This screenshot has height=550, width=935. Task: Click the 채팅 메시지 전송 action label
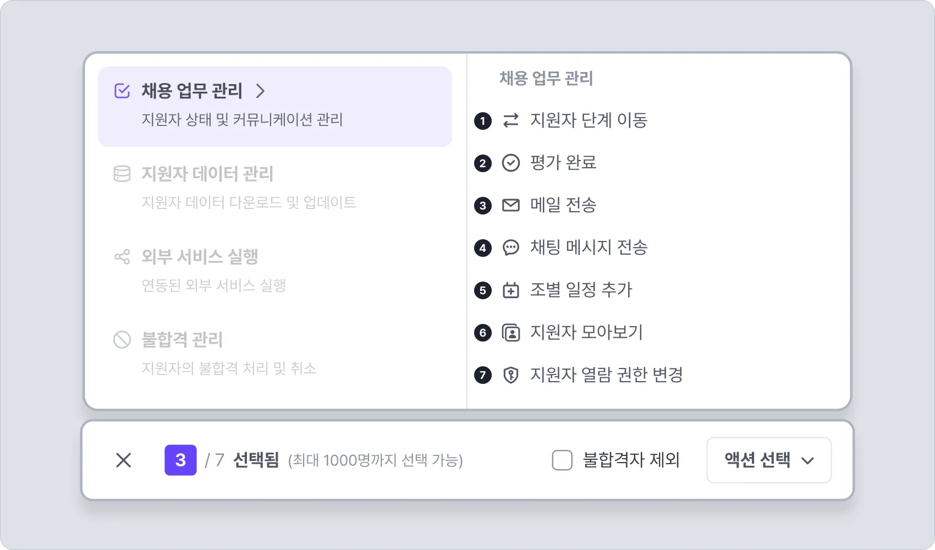click(x=588, y=248)
